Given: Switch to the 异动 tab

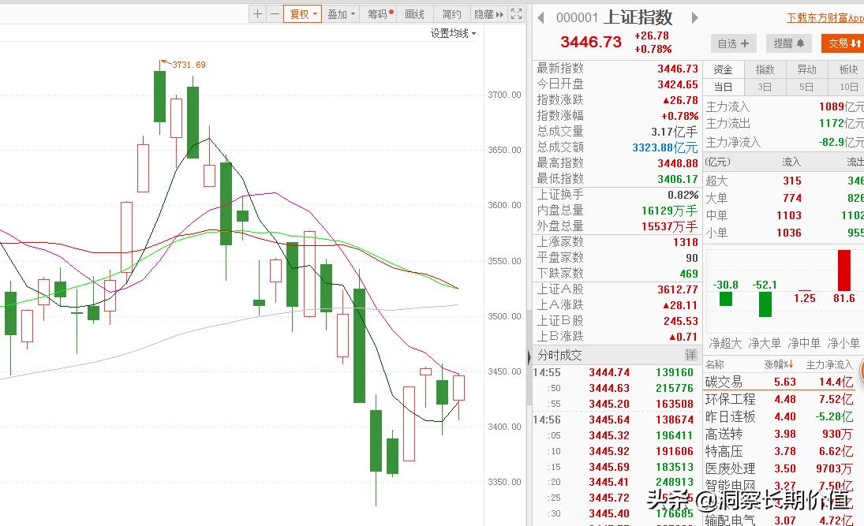Looking at the screenshot, I should [806, 69].
